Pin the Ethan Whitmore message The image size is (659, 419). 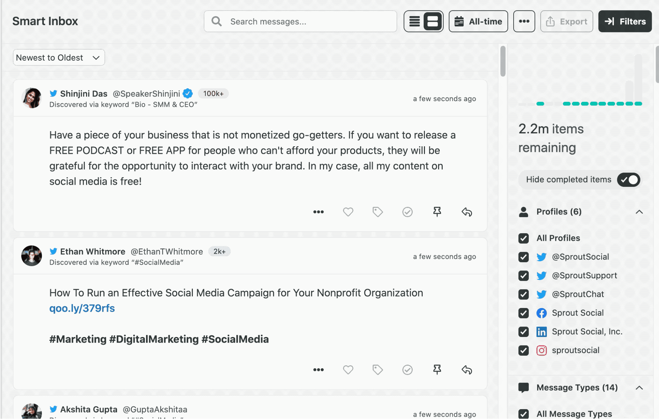(x=437, y=370)
